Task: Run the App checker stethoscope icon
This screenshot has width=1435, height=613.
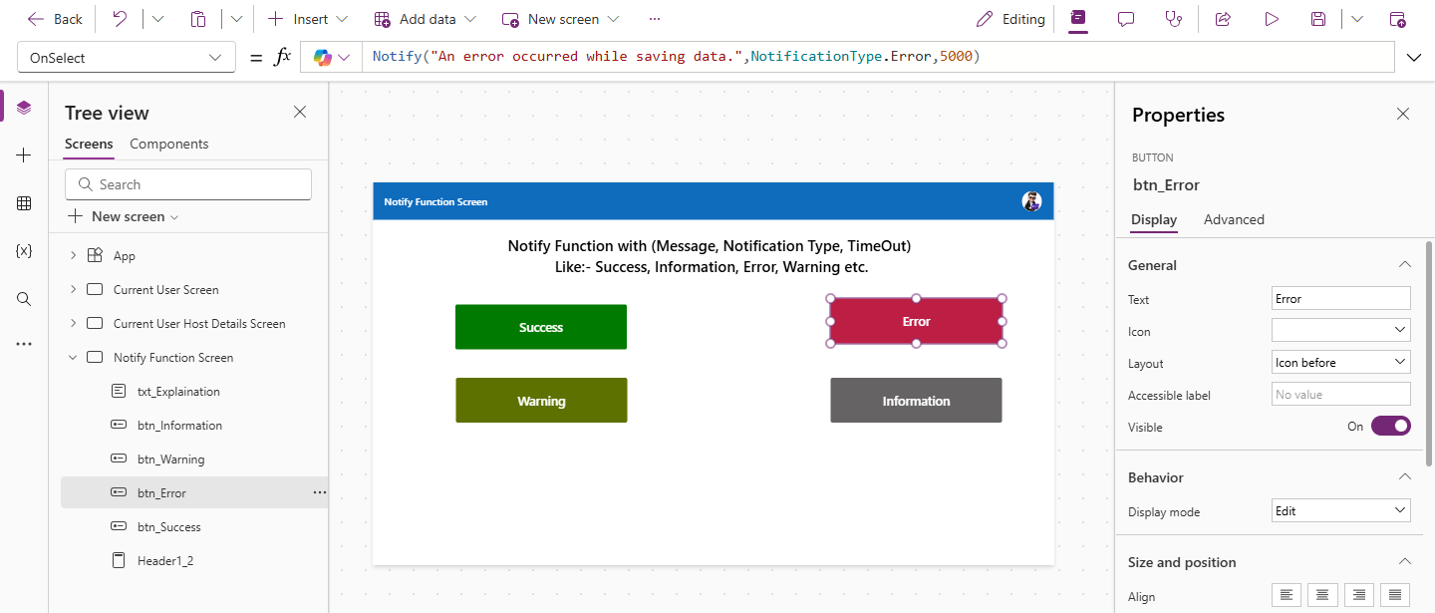Action: tap(1174, 19)
